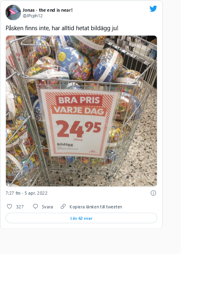Open the @JPcph12 handle link

(33, 16)
